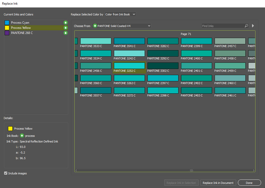Viewport: 265px width, 188px height.
Task: Select Process Cyan in the ink list
Action: [x=20, y=23]
